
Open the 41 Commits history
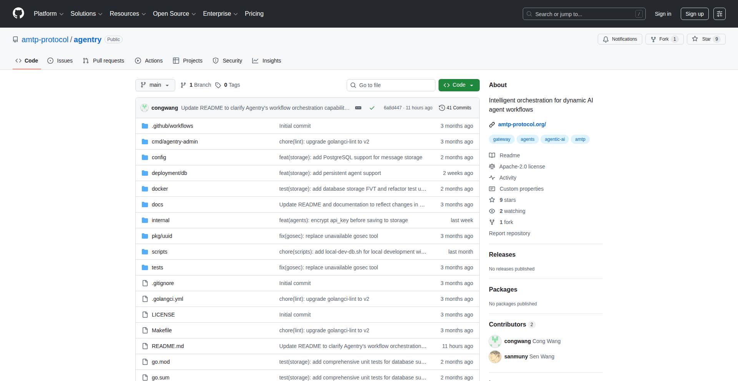pyautogui.click(x=455, y=108)
